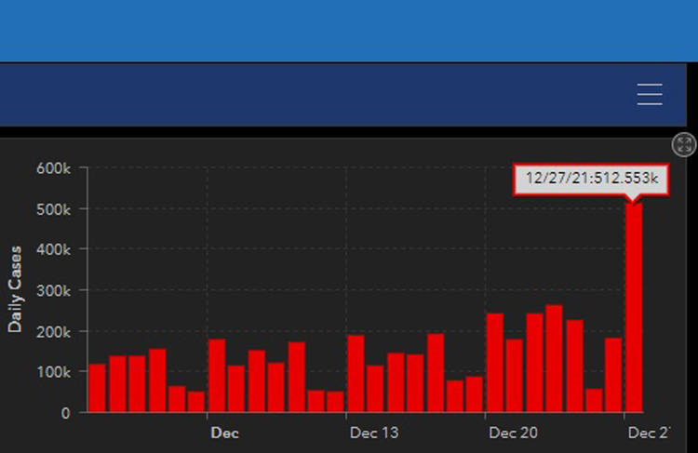Click the bold Dec x-axis label
Screen dimensions: 698x453
[224, 433]
